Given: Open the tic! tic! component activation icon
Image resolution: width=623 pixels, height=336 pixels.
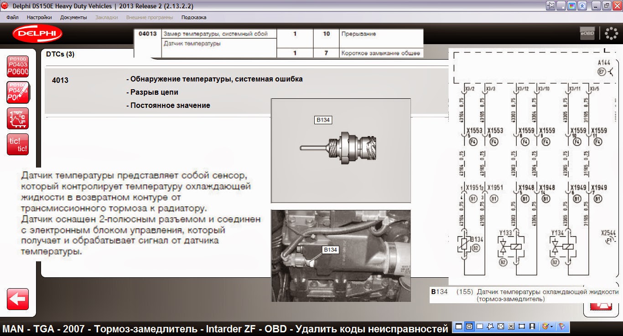Looking at the screenshot, I should (18, 144).
